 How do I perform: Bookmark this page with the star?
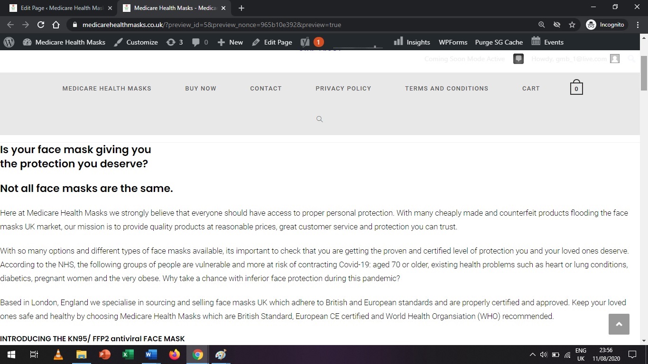(572, 25)
